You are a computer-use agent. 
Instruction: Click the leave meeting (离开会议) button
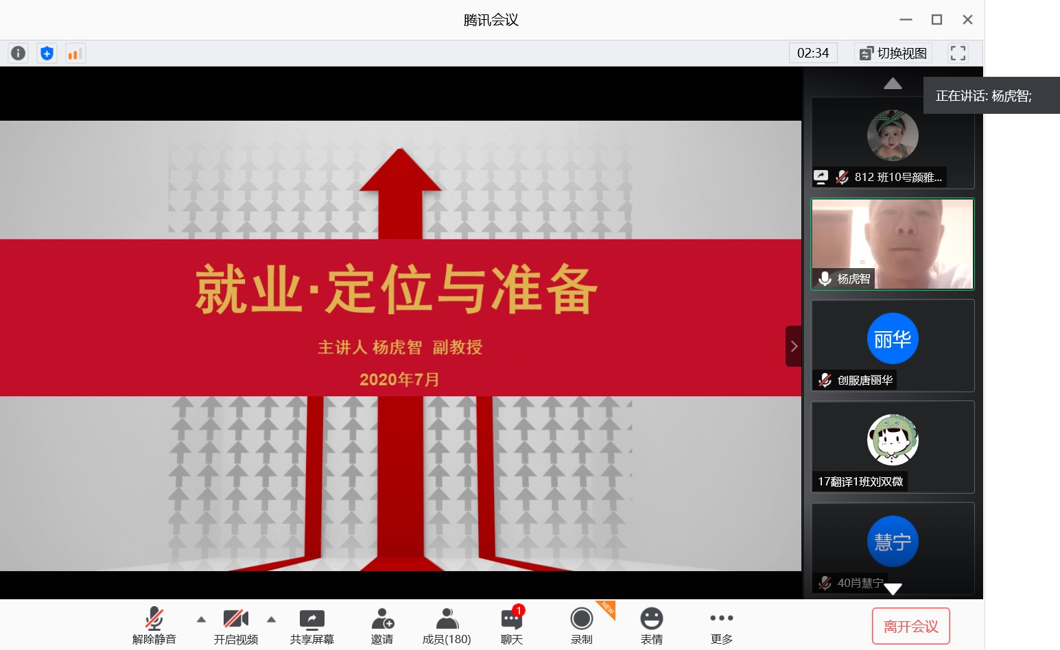(910, 626)
